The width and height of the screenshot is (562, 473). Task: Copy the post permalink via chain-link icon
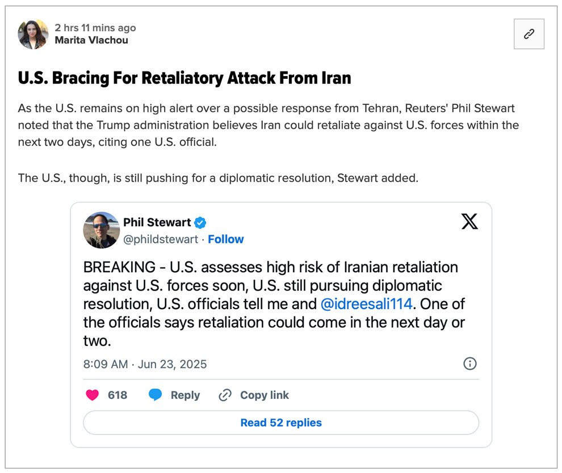[529, 34]
